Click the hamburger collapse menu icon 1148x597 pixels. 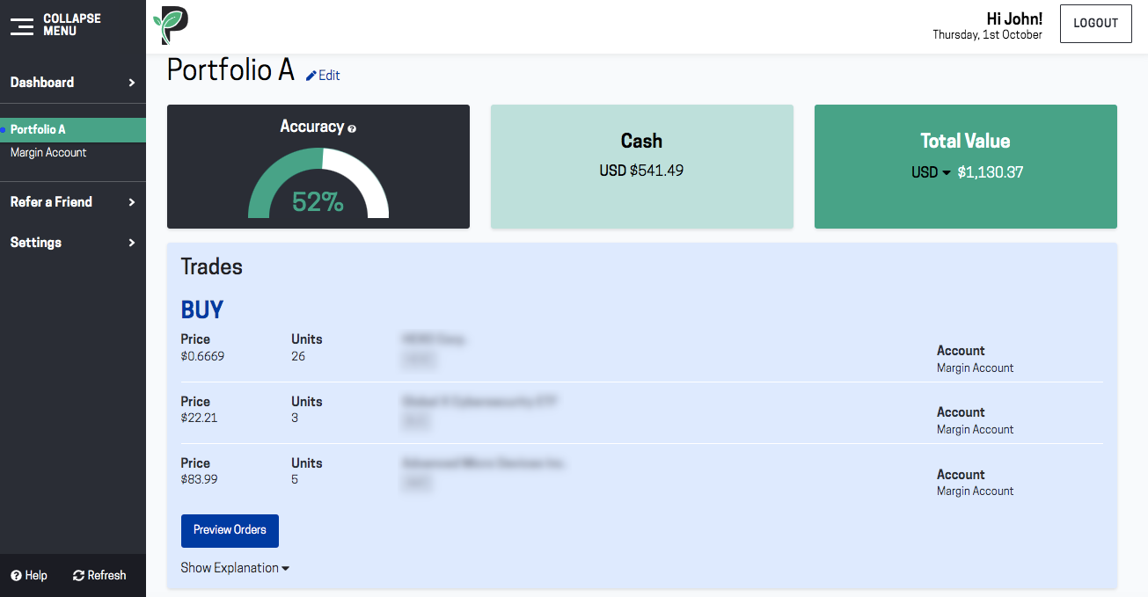pos(22,25)
